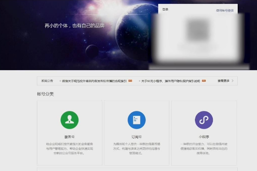Click the 服务号 description paragraph
Image resolution: width=257 pixels, height=171 pixels.
(x=69, y=148)
